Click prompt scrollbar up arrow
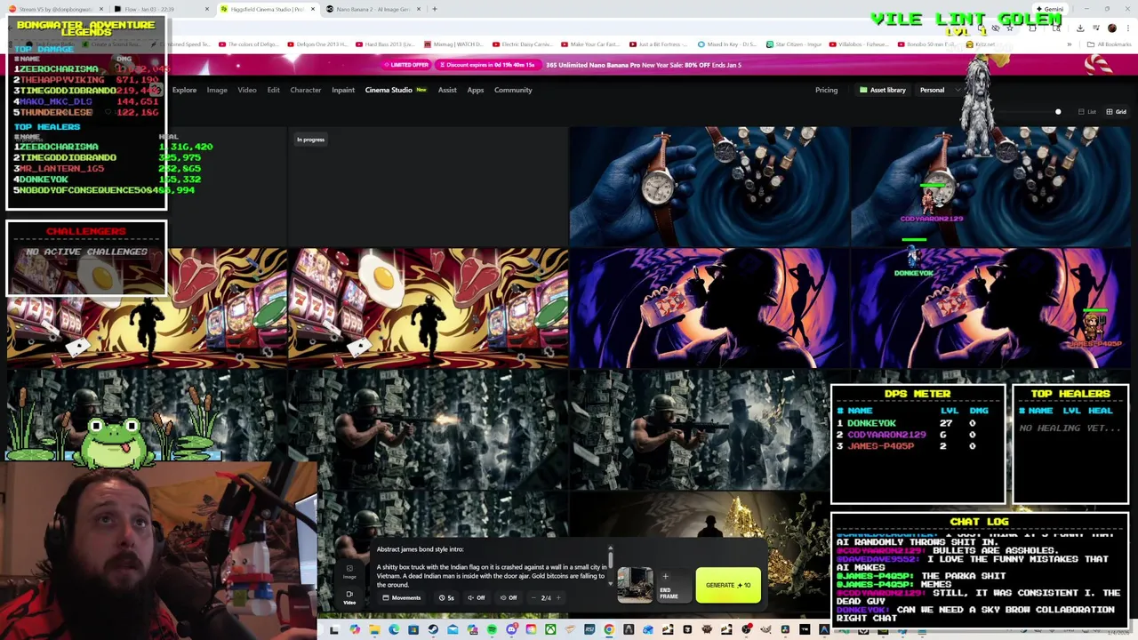The width and height of the screenshot is (1138, 640). pyautogui.click(x=610, y=549)
